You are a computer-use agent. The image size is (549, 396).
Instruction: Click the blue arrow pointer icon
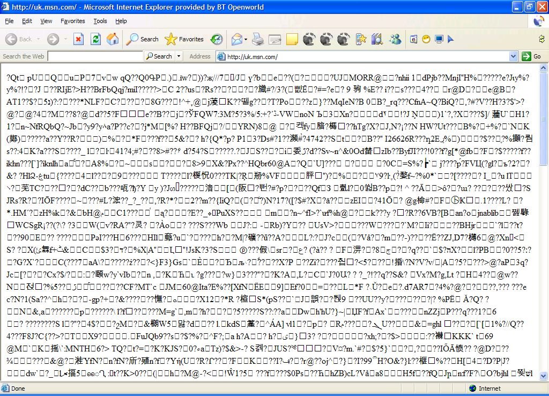450,39
